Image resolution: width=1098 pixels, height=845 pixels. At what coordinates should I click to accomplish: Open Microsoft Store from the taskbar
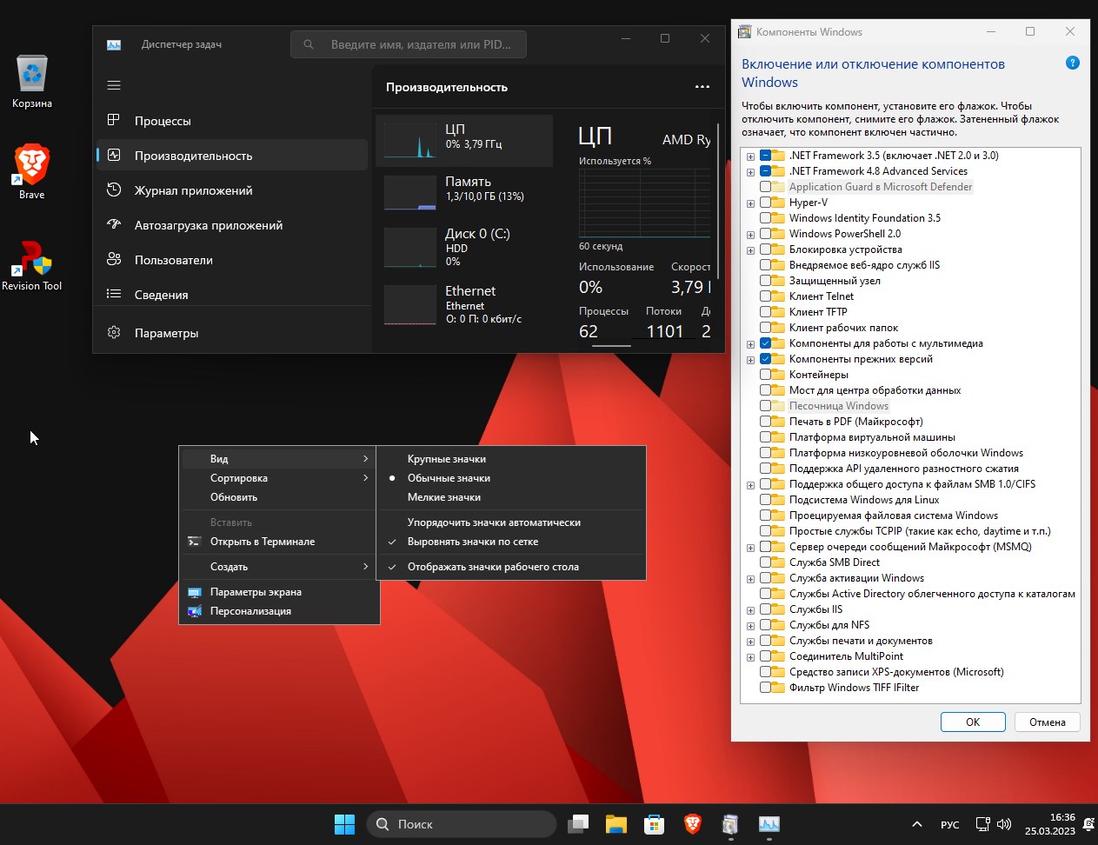[x=654, y=824]
